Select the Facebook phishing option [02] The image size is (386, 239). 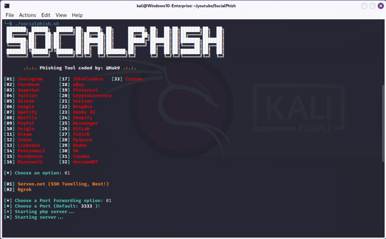click(29, 84)
